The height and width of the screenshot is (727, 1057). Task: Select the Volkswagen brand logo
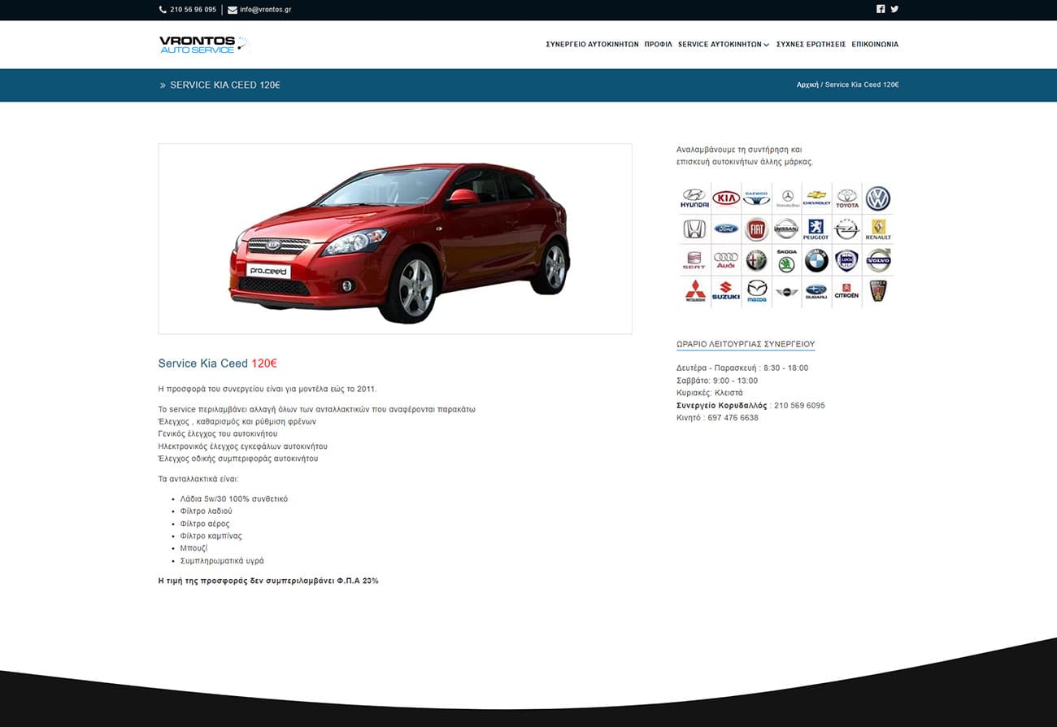(x=878, y=198)
